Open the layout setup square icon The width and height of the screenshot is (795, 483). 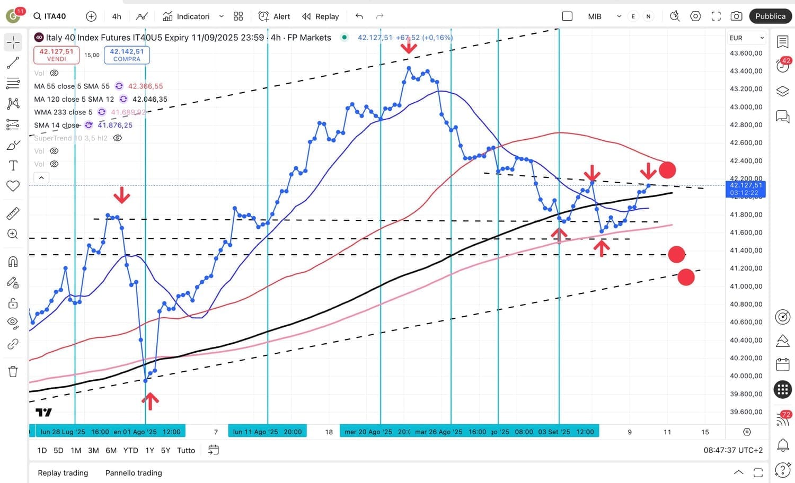click(x=567, y=16)
